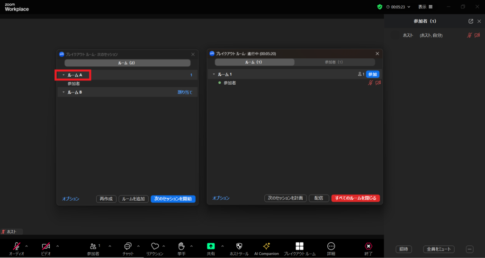Click 割り当て link for ルーム B
The image size is (485, 258).
[x=185, y=92]
